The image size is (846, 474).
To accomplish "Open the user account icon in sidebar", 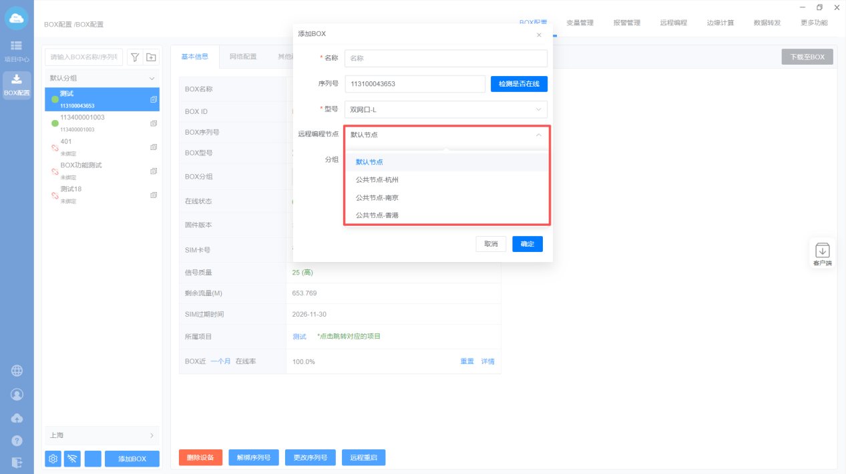I will point(17,395).
